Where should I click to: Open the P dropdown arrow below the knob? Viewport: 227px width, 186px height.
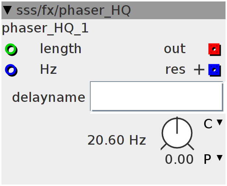click(x=220, y=158)
